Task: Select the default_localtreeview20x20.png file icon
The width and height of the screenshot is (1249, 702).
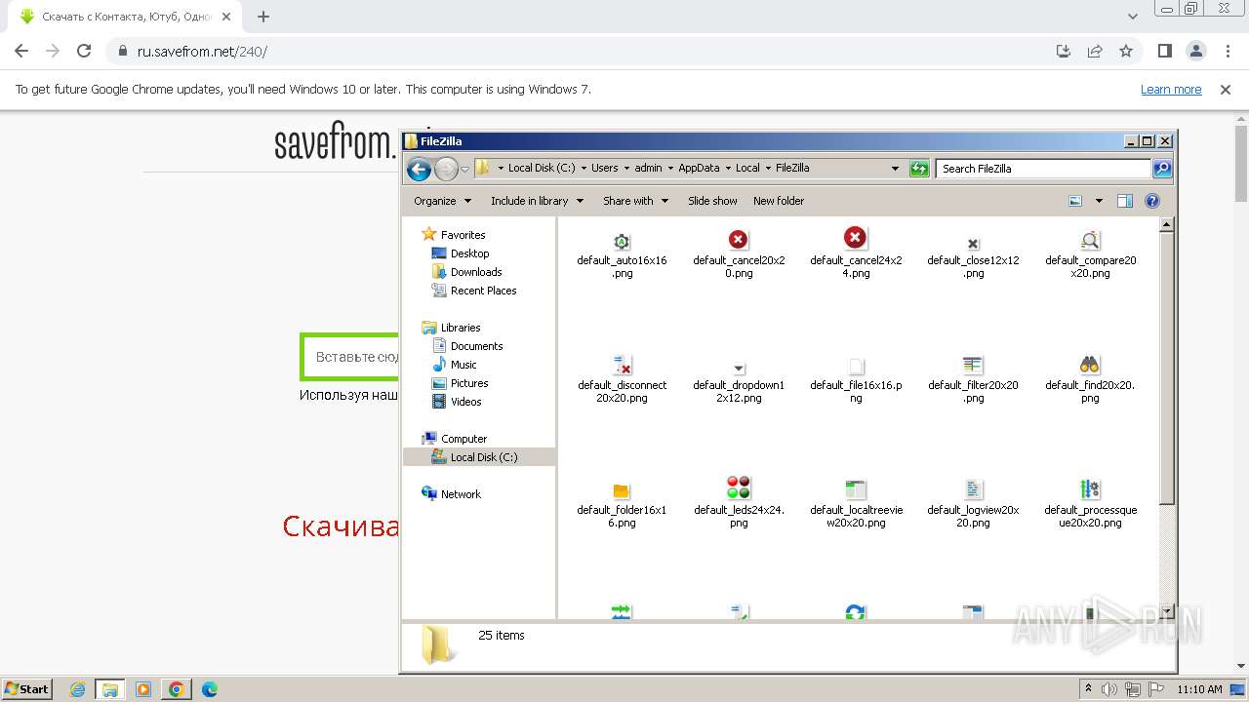Action: pyautogui.click(x=856, y=489)
